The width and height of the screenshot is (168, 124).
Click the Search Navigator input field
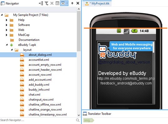[37, 120]
